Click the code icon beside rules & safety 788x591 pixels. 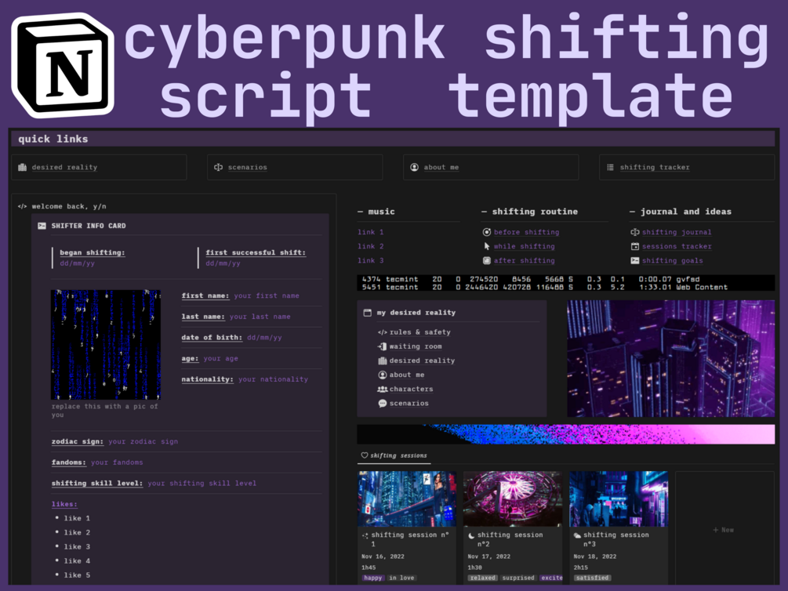click(383, 332)
